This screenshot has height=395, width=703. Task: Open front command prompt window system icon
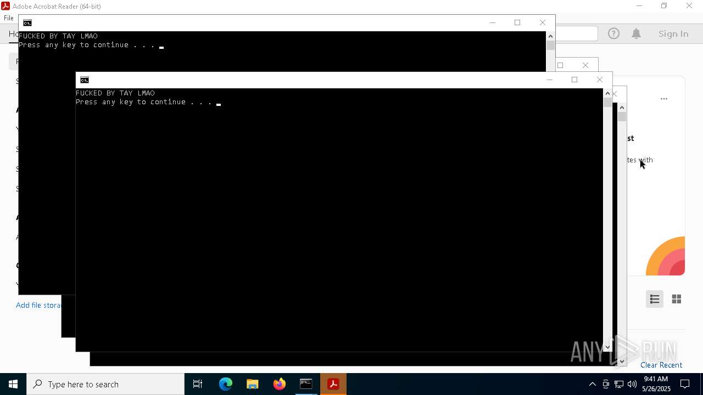(85, 80)
